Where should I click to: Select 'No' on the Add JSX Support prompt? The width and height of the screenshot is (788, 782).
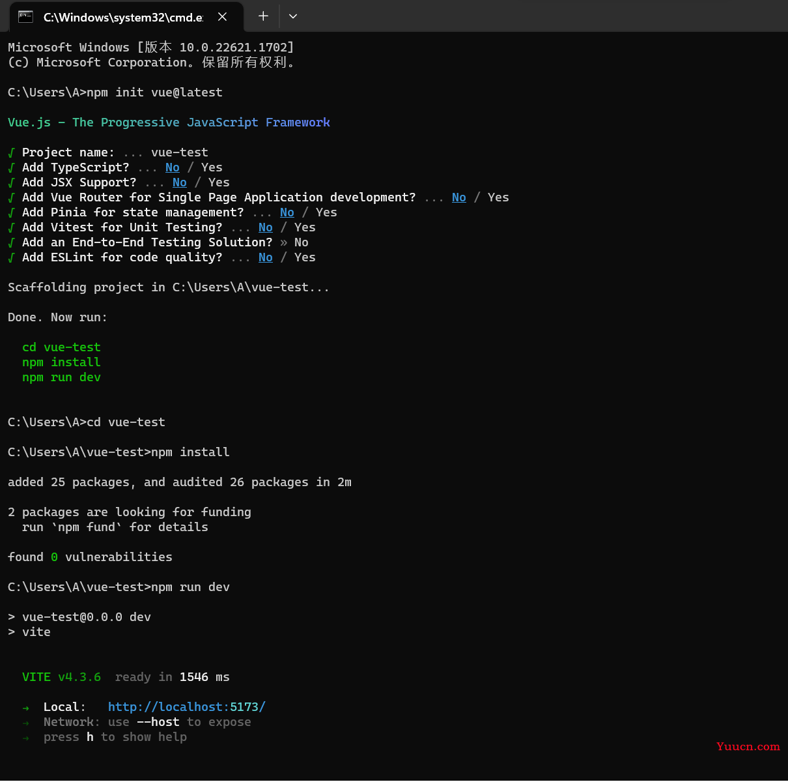pos(180,182)
